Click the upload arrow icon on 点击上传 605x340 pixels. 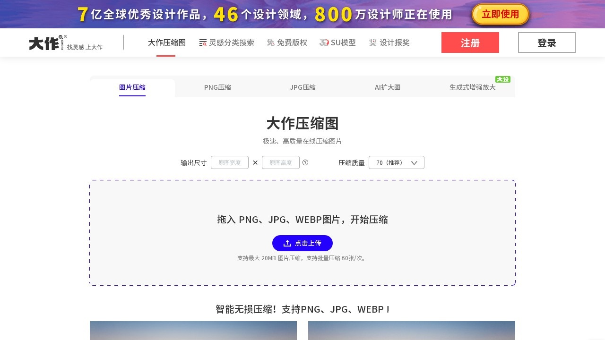coord(287,243)
